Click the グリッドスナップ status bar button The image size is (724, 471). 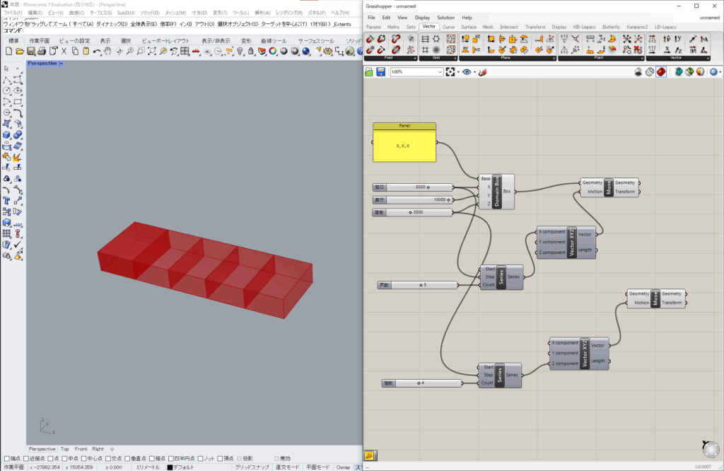(x=252, y=467)
